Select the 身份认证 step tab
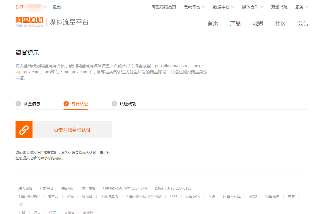Screen dimensions: 323x214 (x=76, y=104)
